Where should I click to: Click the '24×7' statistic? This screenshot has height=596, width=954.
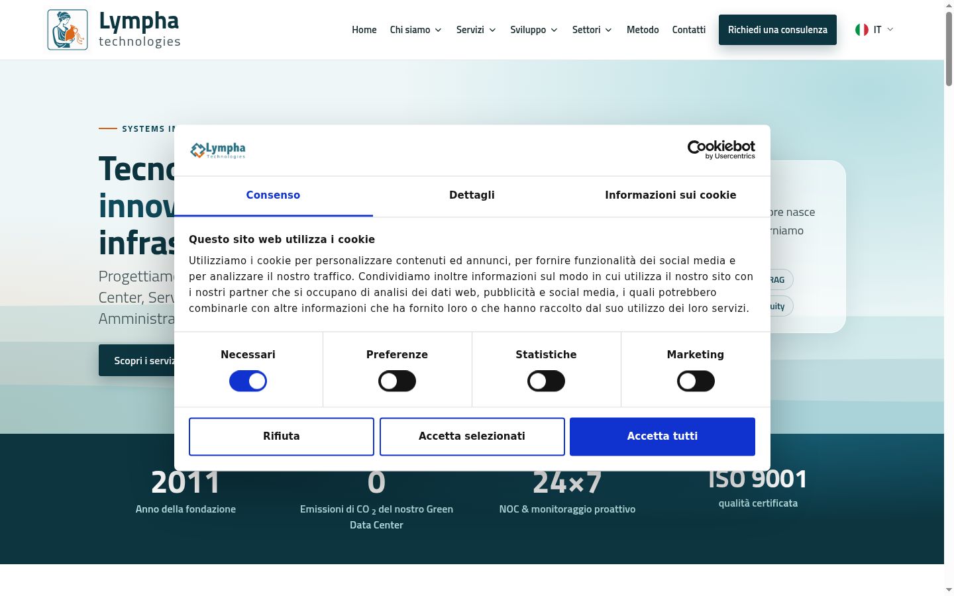click(x=567, y=483)
